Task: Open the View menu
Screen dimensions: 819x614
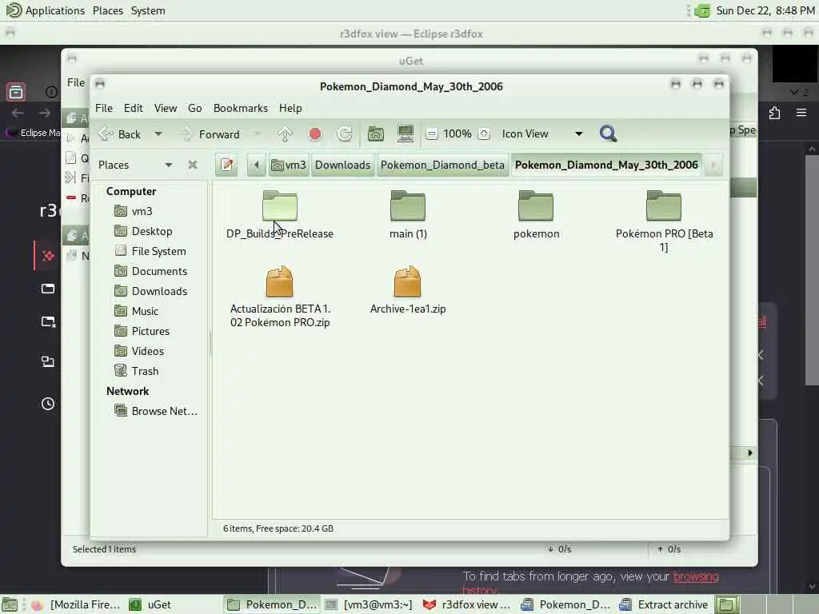Action: point(165,108)
